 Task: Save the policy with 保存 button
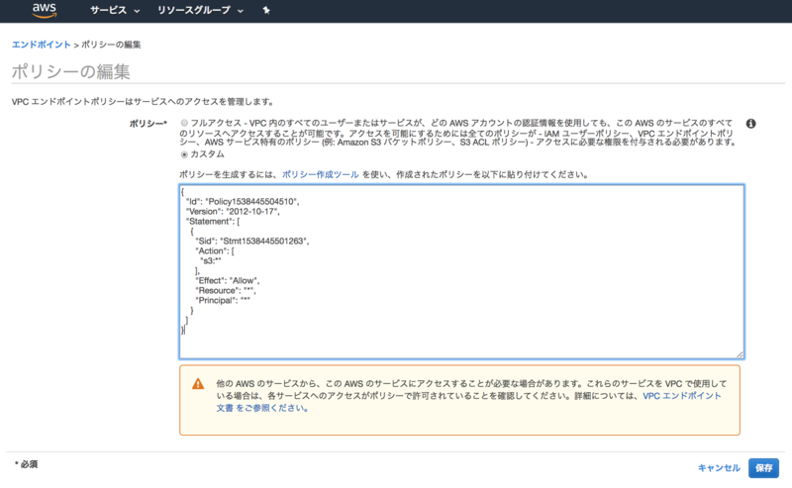[763, 468]
